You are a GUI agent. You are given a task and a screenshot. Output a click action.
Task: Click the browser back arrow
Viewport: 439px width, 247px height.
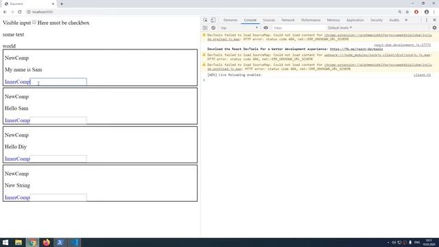click(x=5, y=12)
